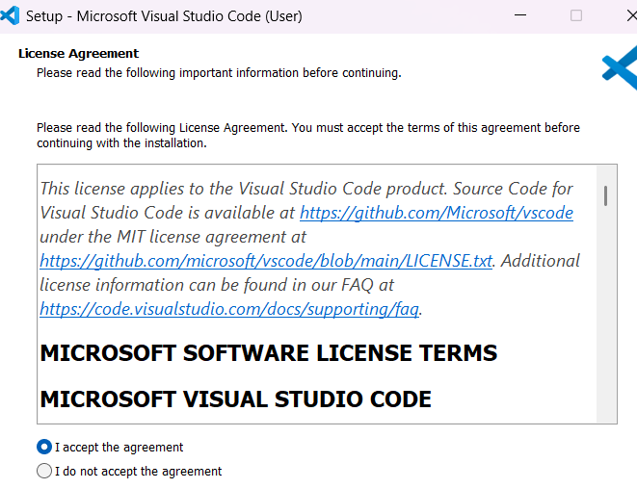Open the code.visualstudio.com FAQ link
Viewport: 637px width, 489px height.
[229, 309]
